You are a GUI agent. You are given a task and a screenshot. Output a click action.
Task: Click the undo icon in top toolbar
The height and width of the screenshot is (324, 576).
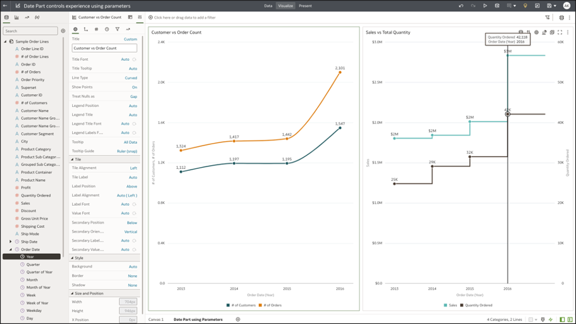[x=461, y=6]
